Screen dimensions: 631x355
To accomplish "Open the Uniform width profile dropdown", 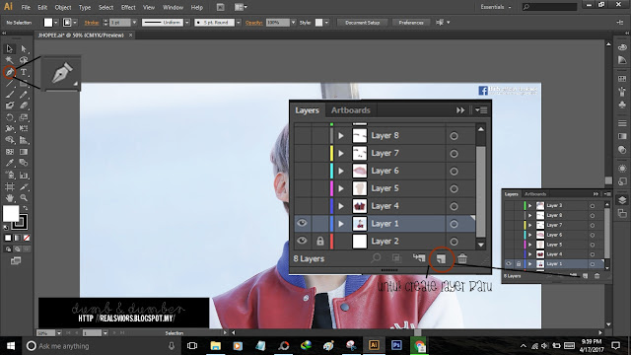I will [187, 23].
